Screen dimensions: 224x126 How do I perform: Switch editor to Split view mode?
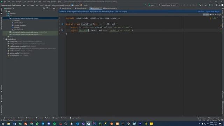(212, 15)
